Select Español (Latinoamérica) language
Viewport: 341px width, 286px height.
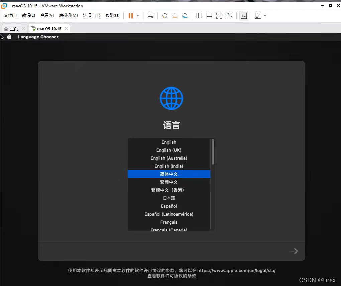tap(169, 214)
